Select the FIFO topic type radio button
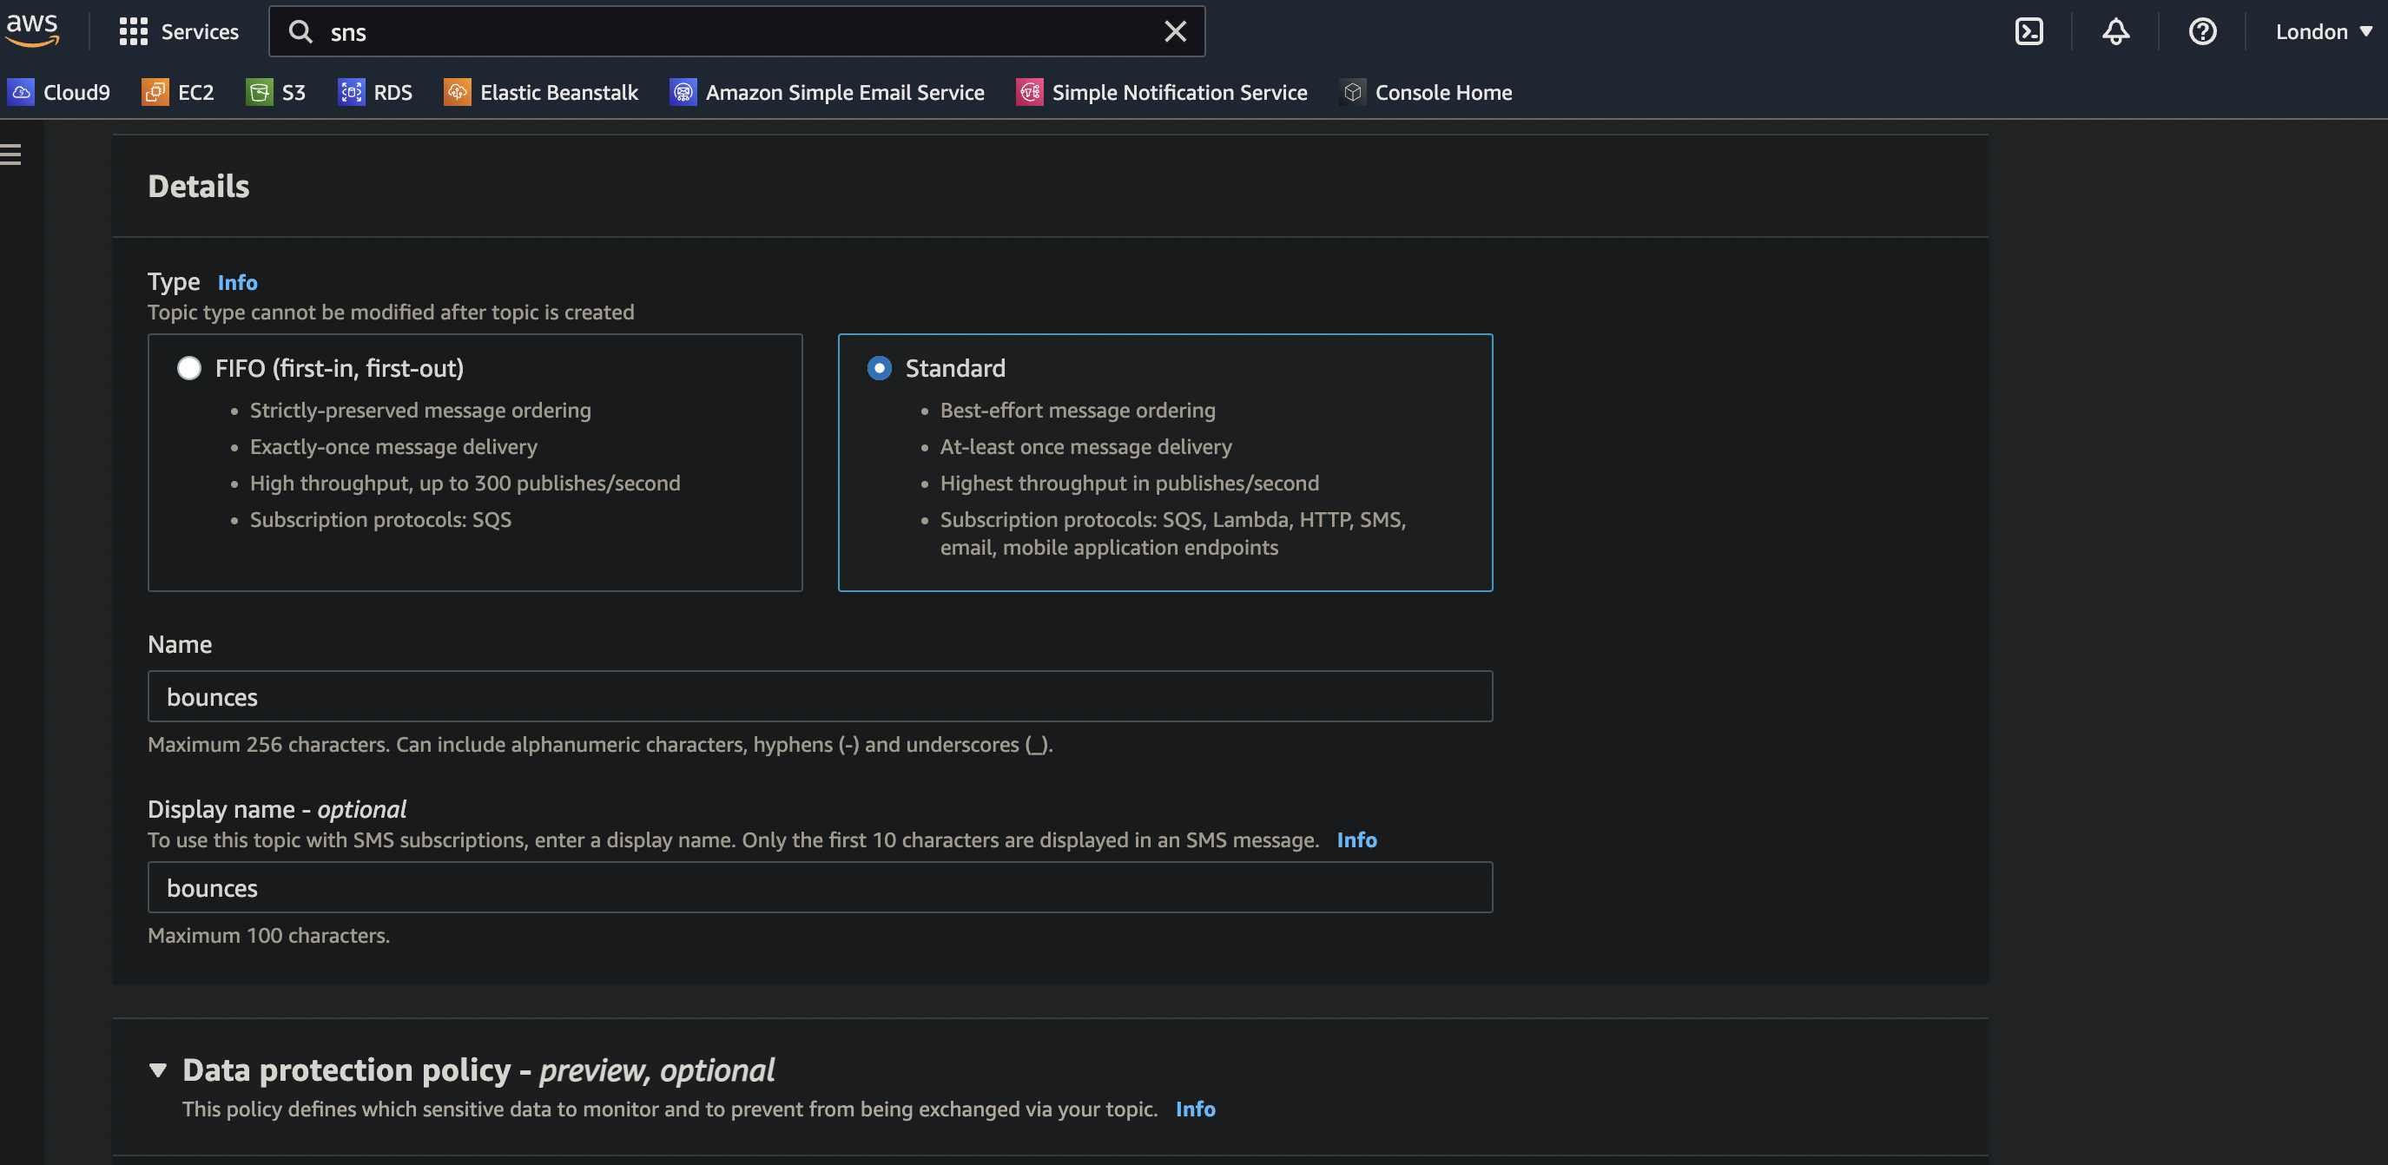The image size is (2388, 1165). [188, 365]
